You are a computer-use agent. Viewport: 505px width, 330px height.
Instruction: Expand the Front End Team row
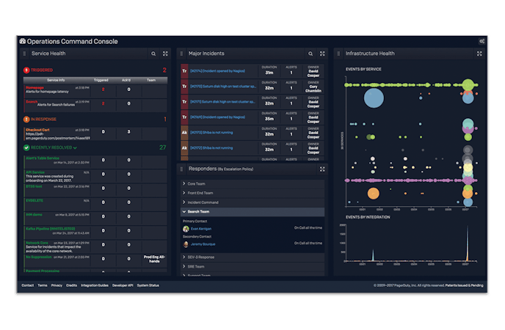[252, 193]
